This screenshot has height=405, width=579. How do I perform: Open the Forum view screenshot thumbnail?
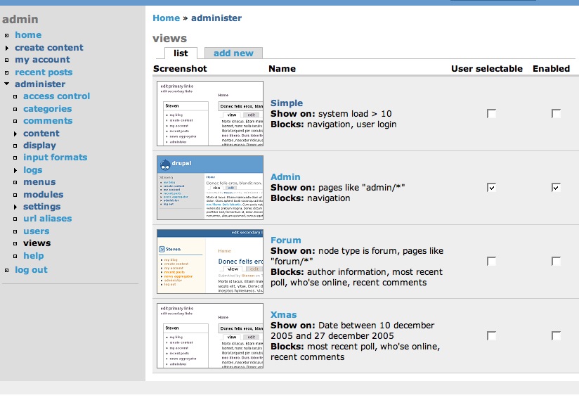(210, 261)
